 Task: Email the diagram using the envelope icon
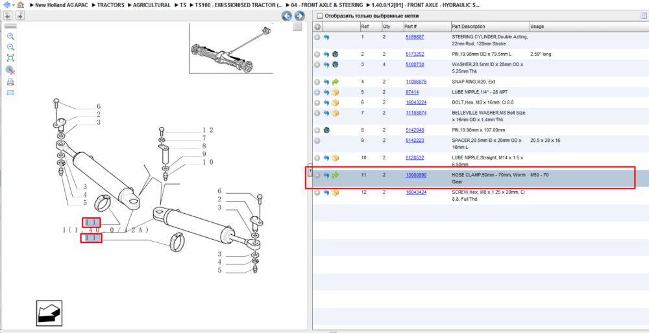click(x=11, y=92)
